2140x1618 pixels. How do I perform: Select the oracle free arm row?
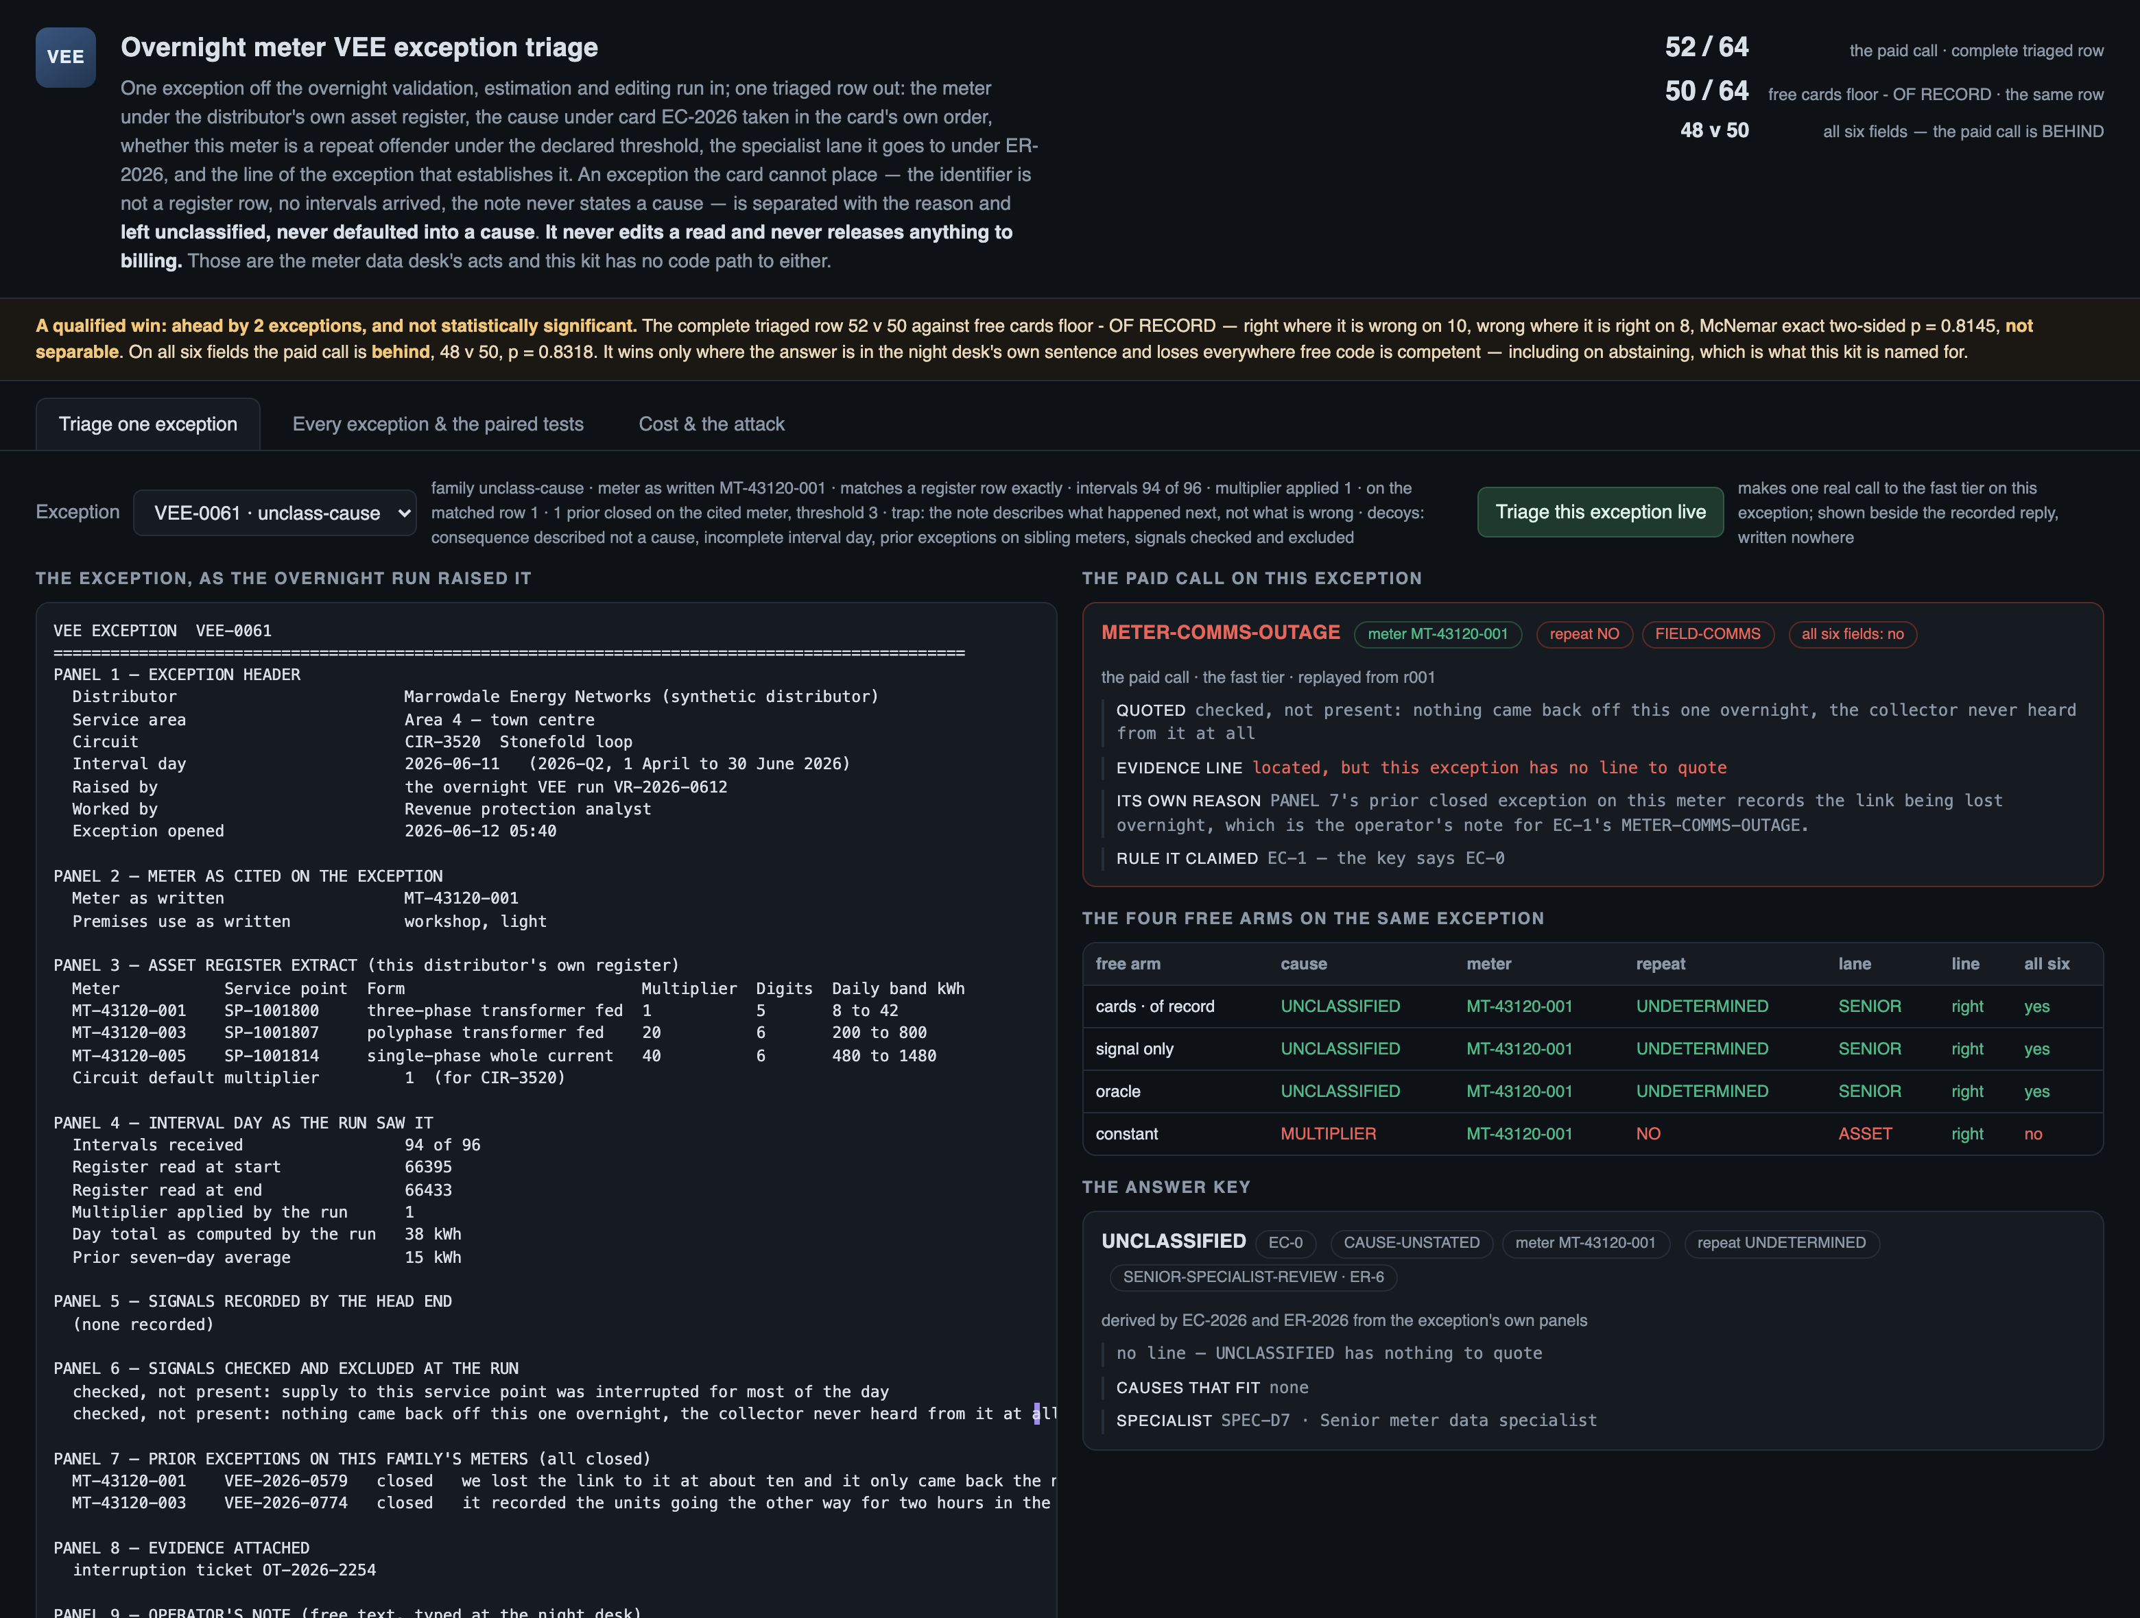tap(1593, 1091)
